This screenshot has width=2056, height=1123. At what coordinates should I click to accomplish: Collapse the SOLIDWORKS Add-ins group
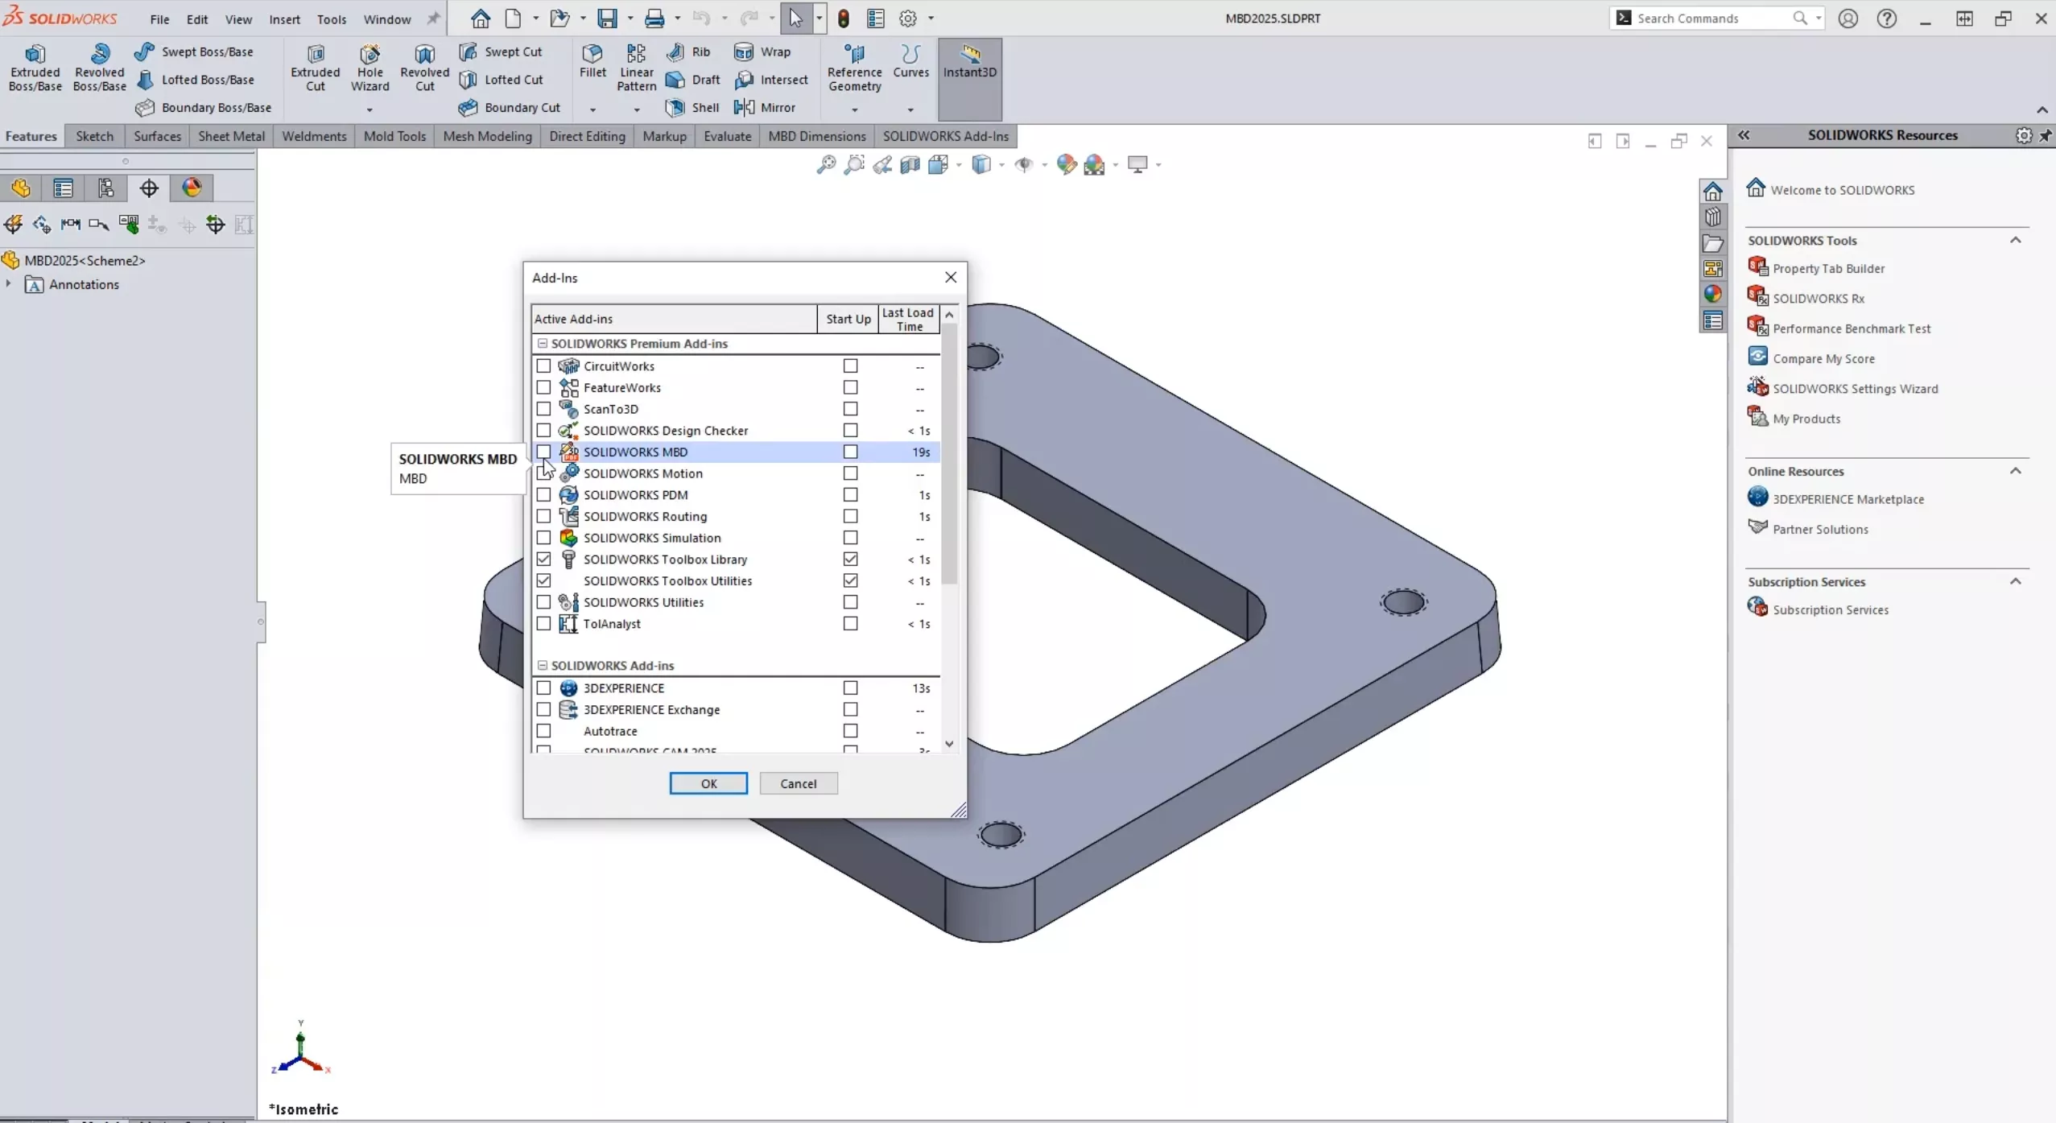pos(542,665)
